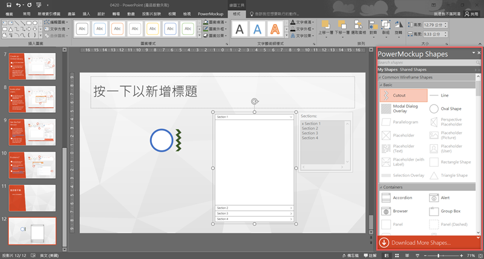Open the 插入 ribbon tab
Viewport: 484px width, 259px height.
click(86, 13)
